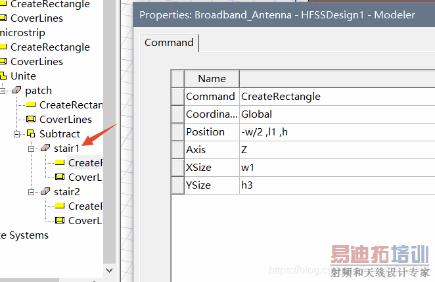Select the Subtract operation entry
This screenshot has width=435, height=282.
[60, 134]
